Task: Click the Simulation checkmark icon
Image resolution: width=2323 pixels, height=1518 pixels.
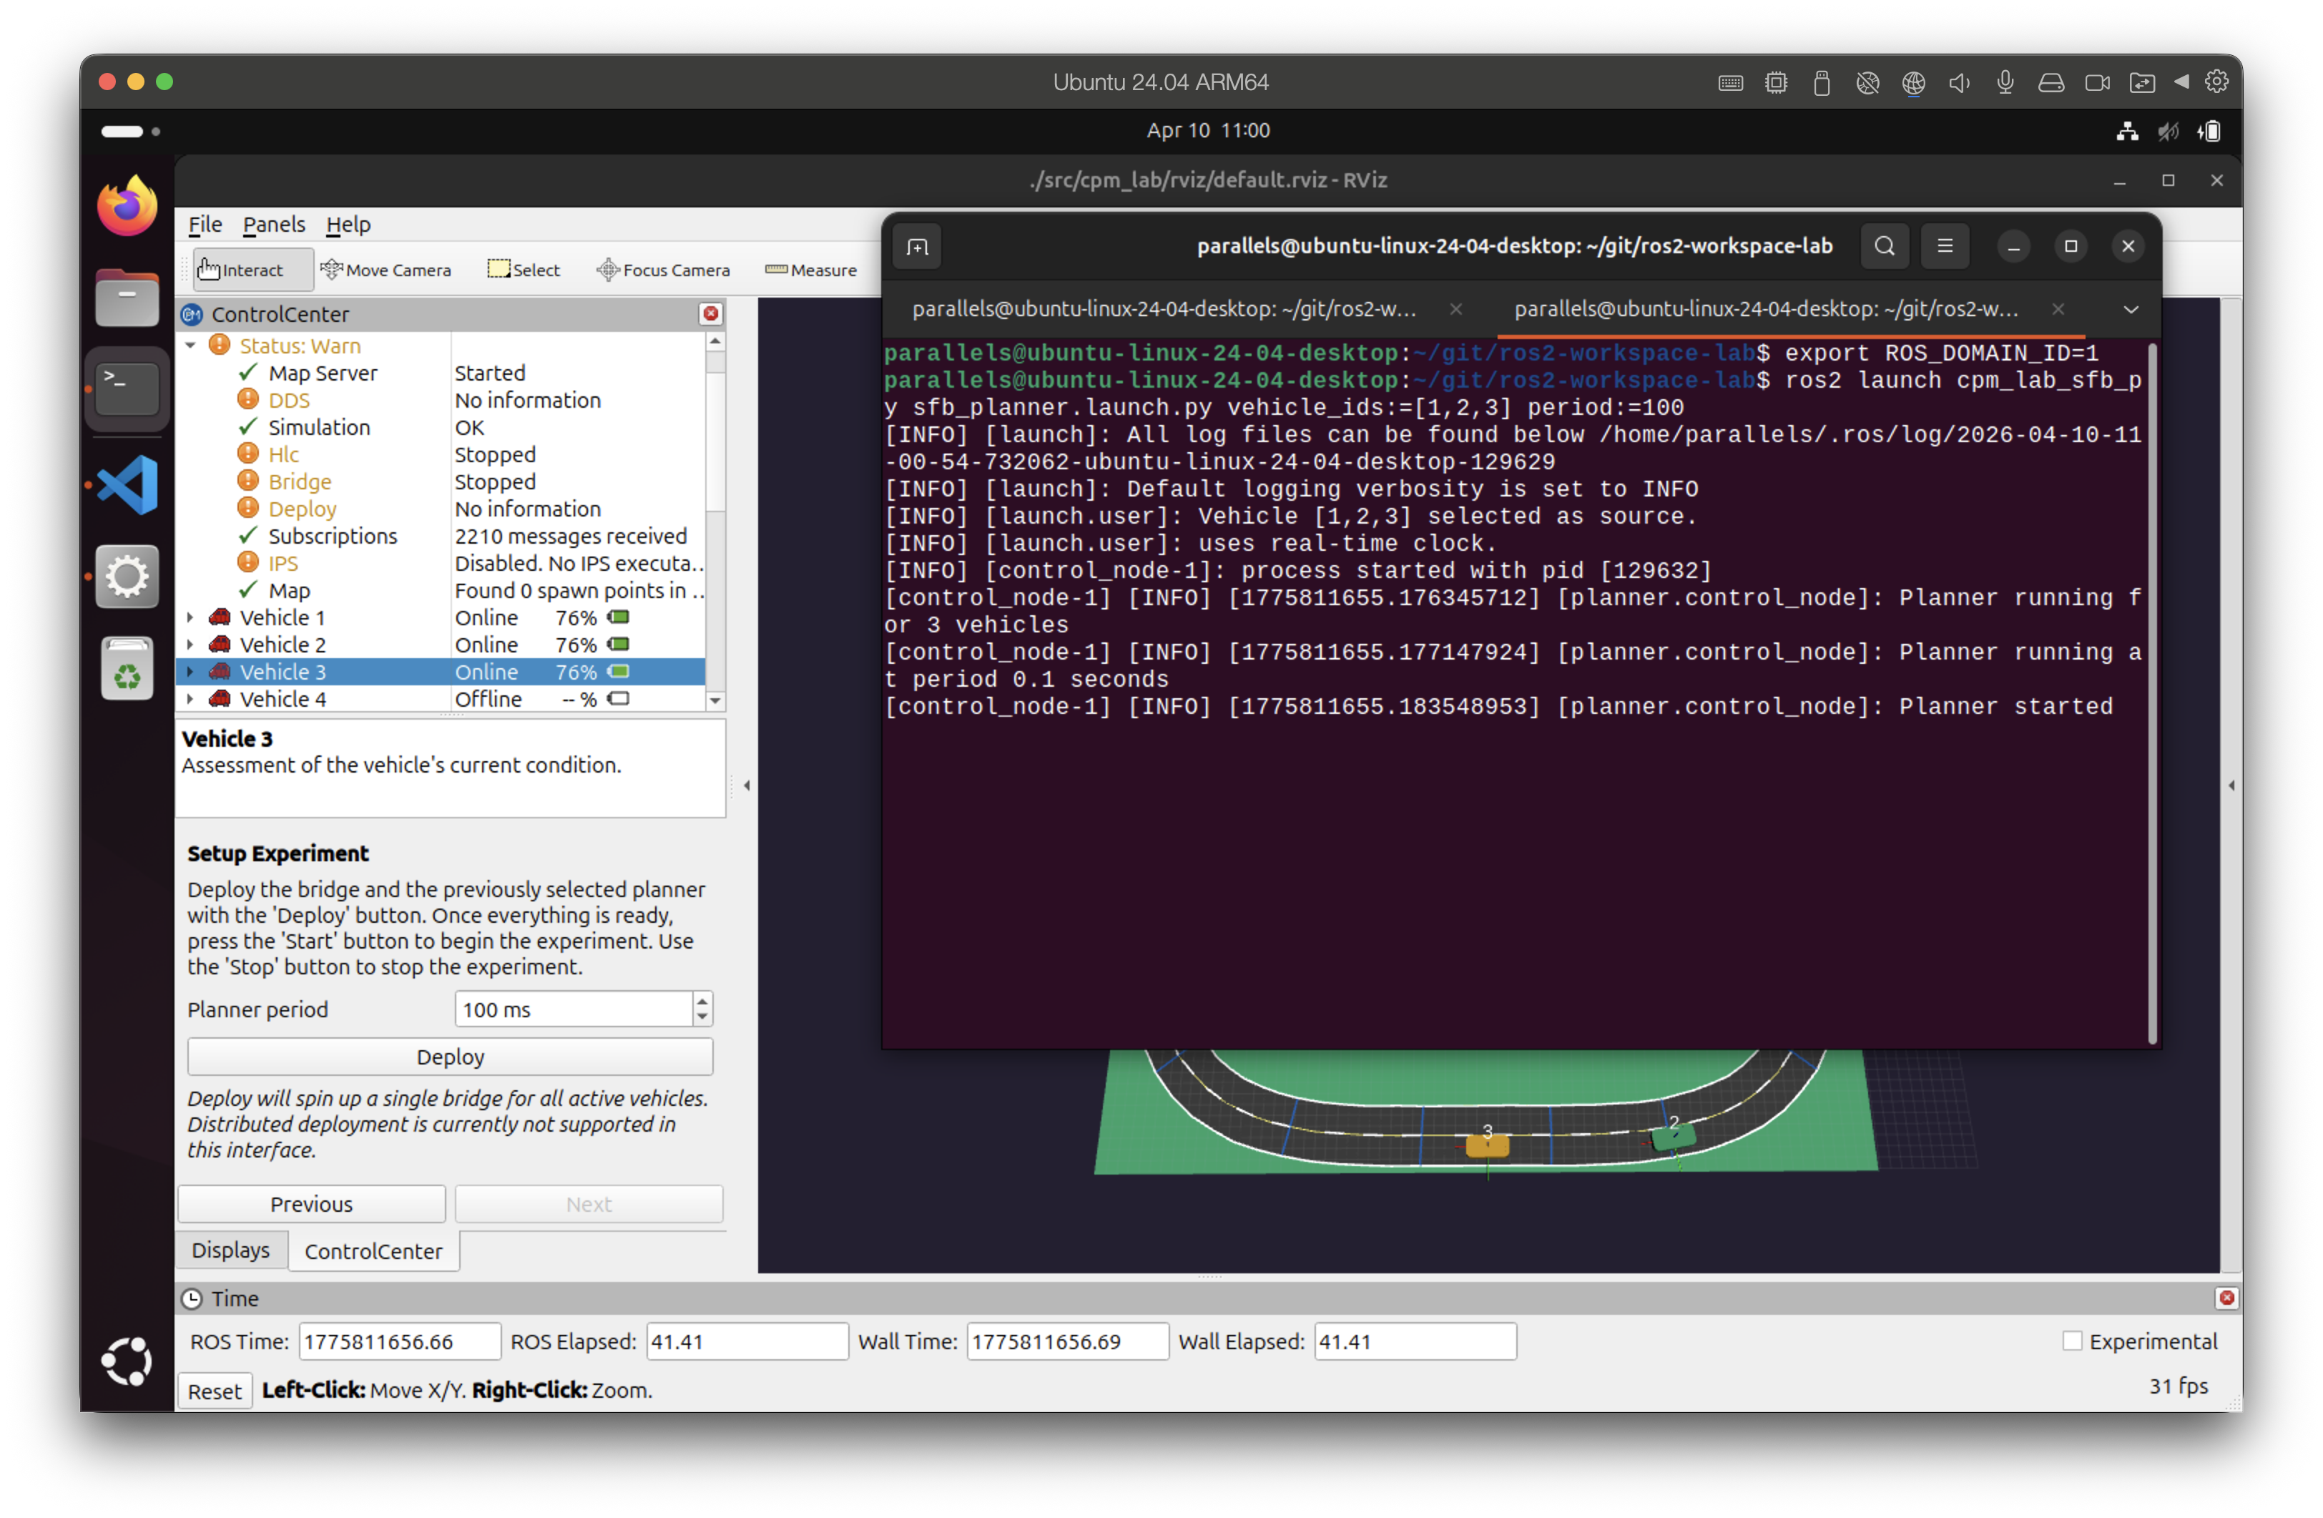Action: click(x=249, y=426)
